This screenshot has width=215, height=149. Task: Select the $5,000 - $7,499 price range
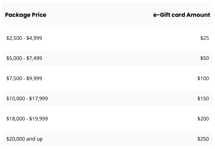24,58
